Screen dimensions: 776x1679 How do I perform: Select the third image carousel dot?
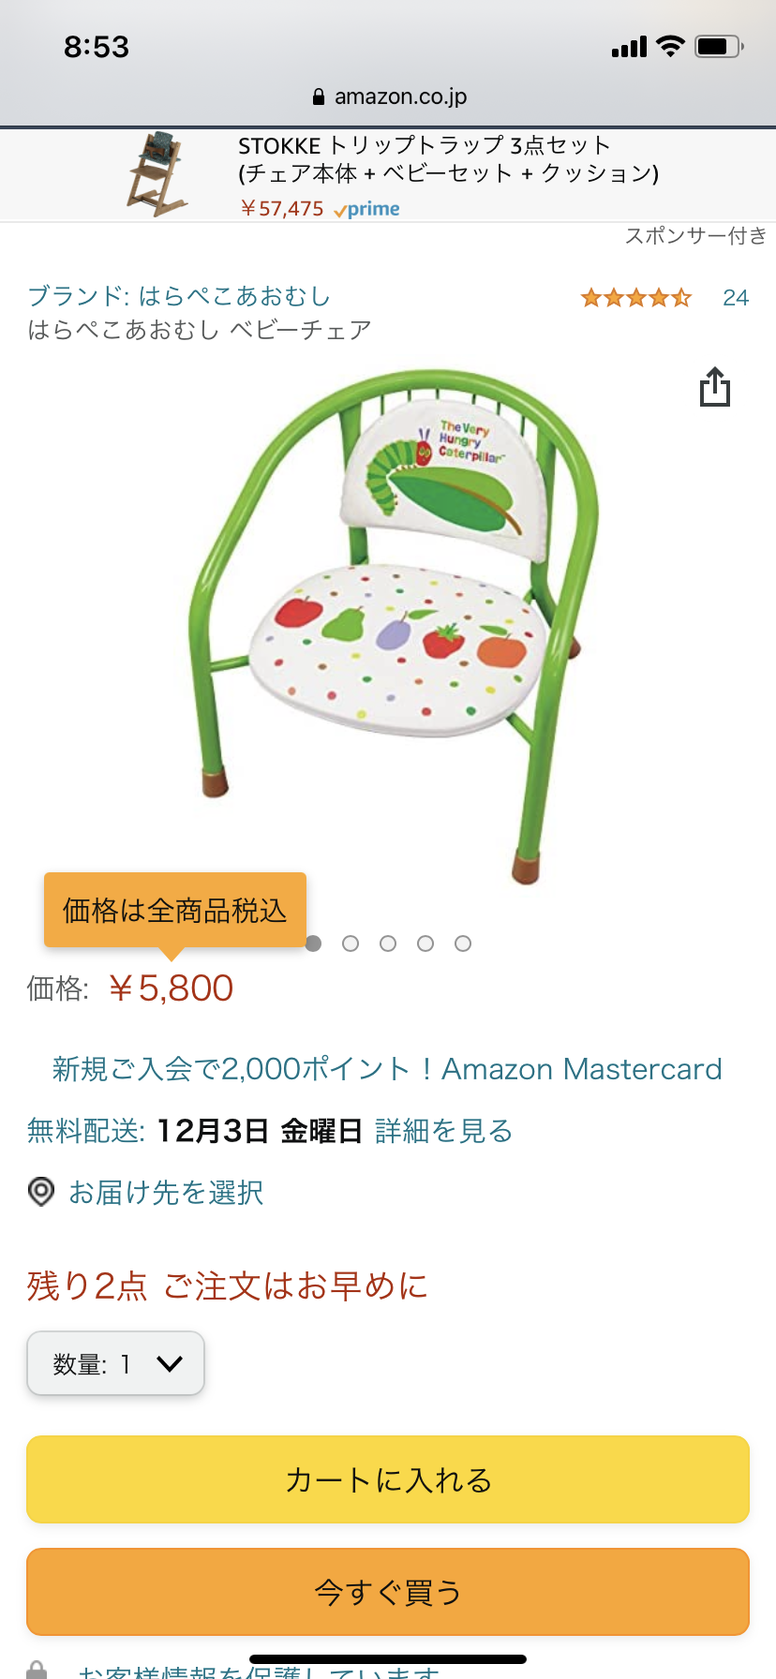click(x=388, y=944)
